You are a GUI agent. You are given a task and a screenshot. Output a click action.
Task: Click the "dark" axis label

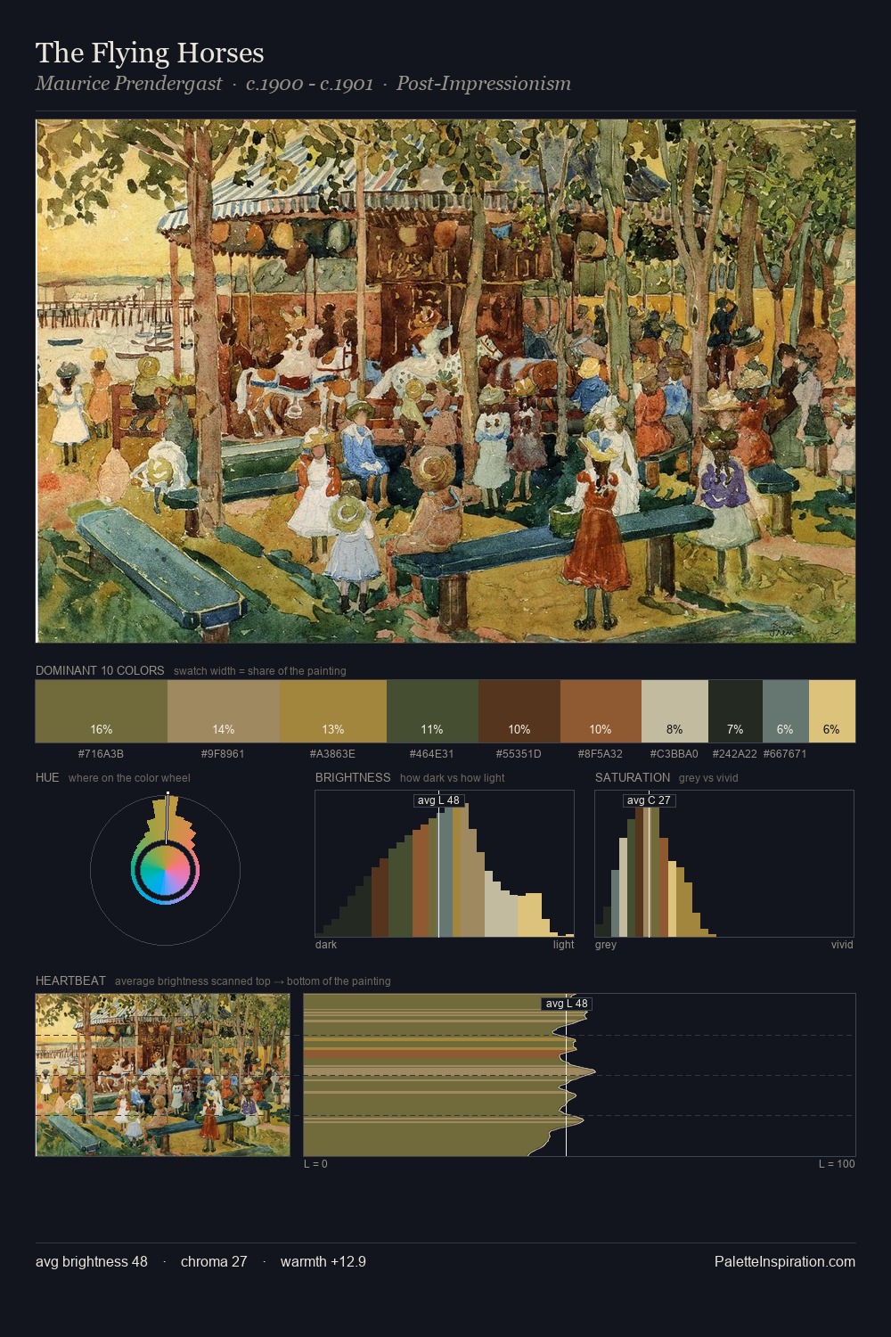click(x=326, y=945)
